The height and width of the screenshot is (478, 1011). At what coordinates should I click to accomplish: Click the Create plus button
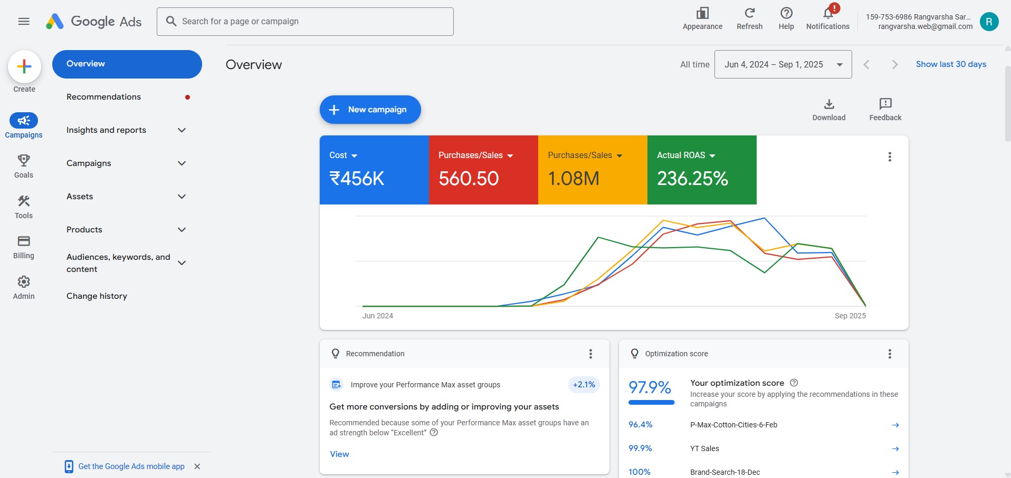point(24,66)
